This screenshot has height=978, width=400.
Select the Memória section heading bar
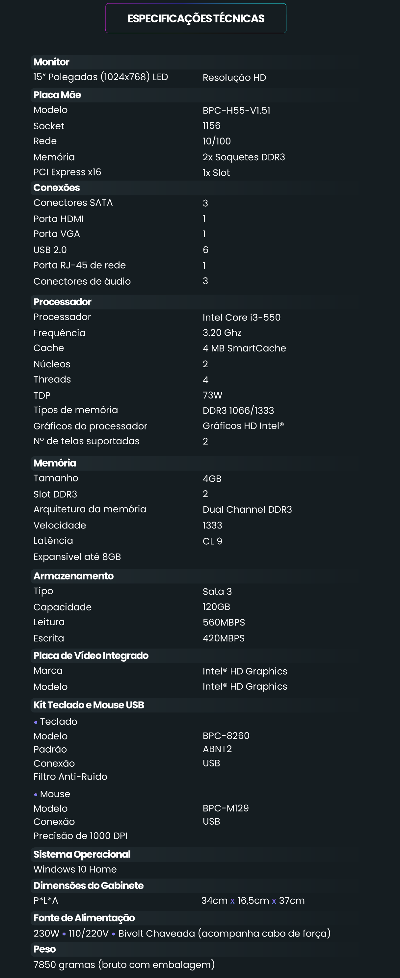point(55,463)
